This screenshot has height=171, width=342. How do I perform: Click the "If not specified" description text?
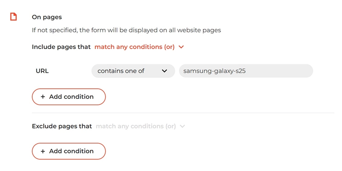click(126, 30)
